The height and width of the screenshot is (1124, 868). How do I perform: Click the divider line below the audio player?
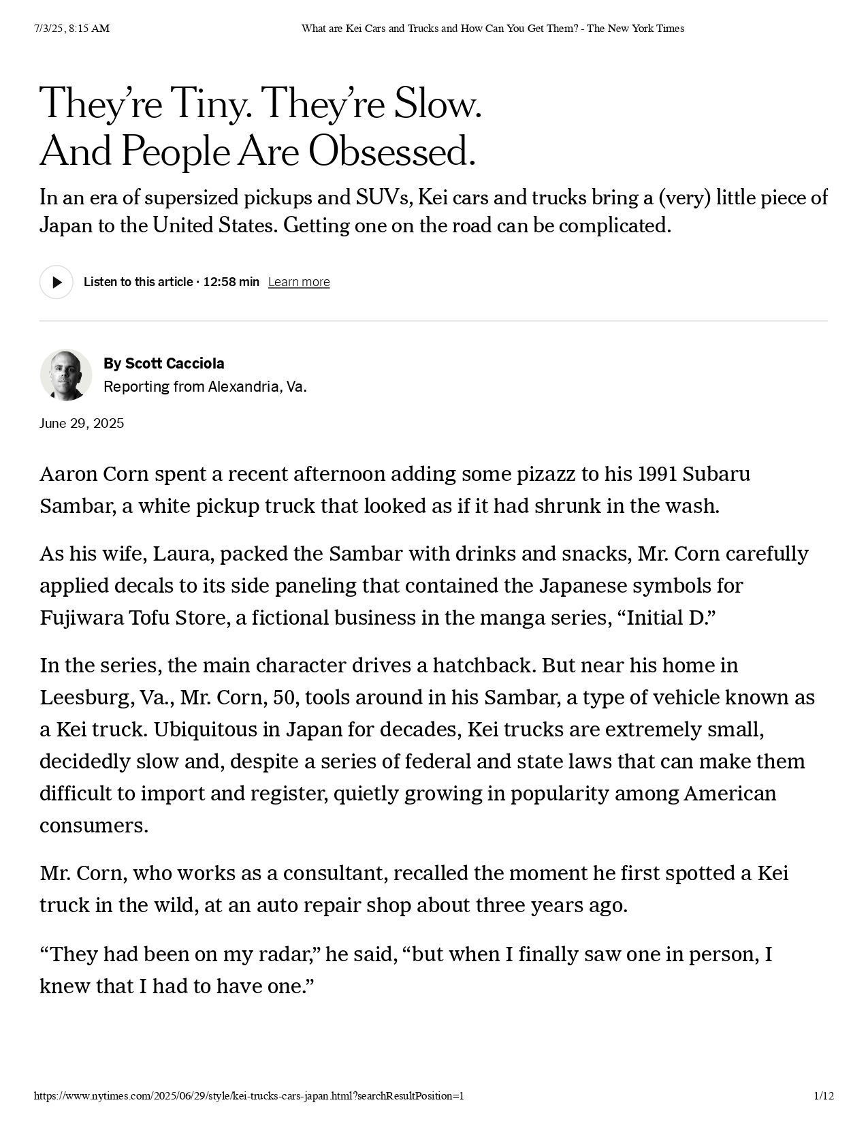pyautogui.click(x=433, y=321)
